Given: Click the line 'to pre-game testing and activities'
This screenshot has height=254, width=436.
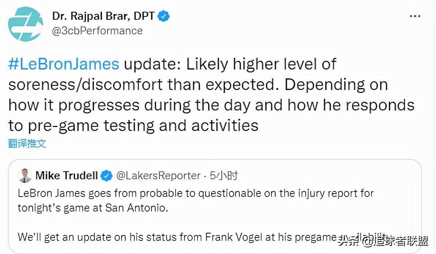Looking at the screenshot, I should click(x=134, y=126).
